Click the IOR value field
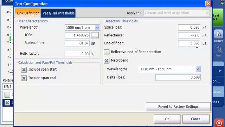The image size is (225, 127). [x=77, y=35]
